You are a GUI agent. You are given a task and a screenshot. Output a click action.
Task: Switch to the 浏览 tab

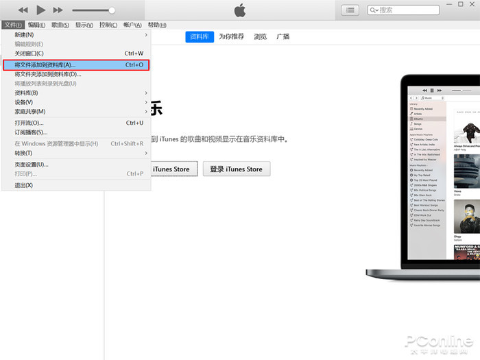point(260,37)
